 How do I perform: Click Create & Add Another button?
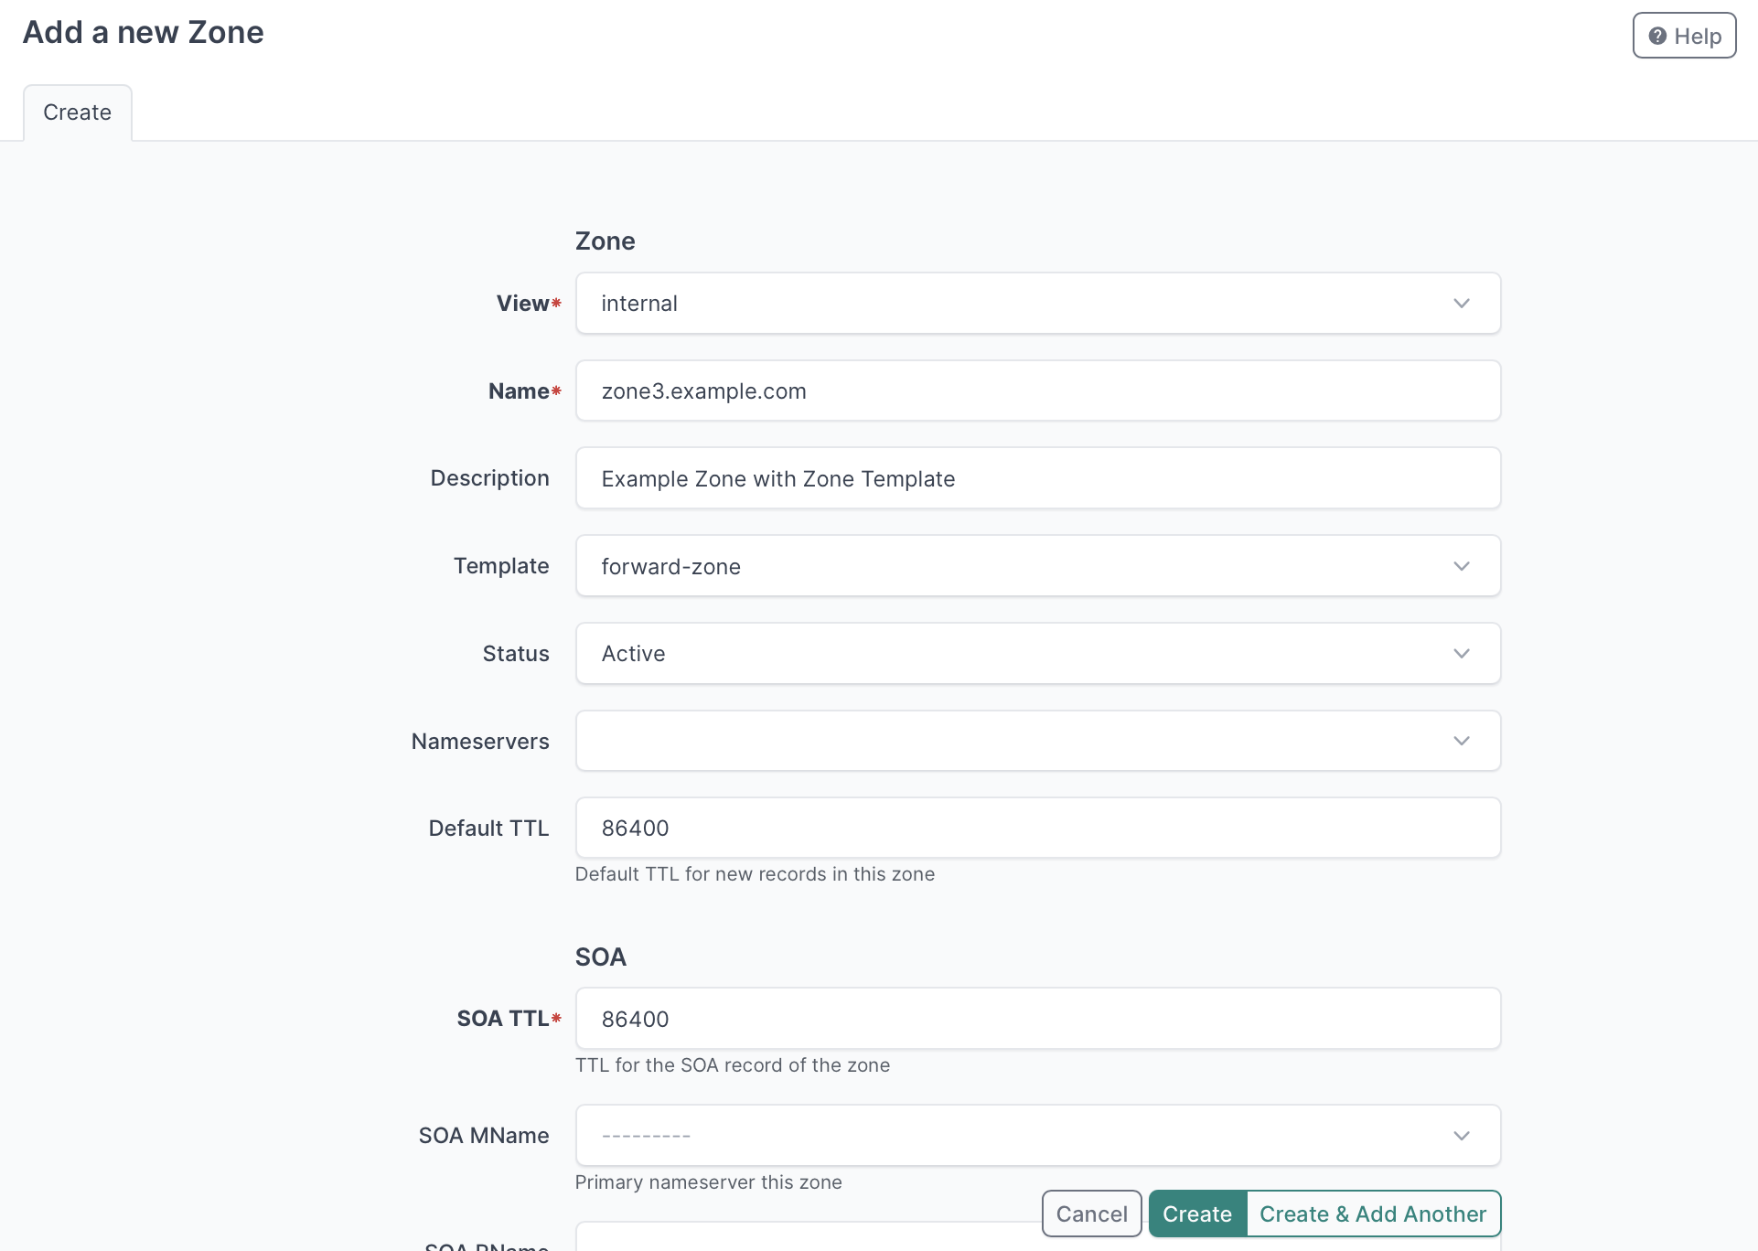1372,1214
